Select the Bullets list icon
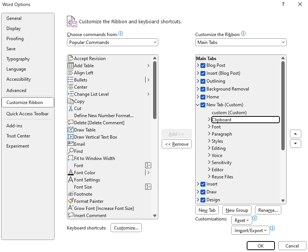The height and width of the screenshot is (252, 308). tap(71, 80)
